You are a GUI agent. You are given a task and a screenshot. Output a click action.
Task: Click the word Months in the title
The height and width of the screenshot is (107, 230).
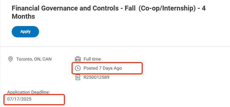[x=23, y=16]
